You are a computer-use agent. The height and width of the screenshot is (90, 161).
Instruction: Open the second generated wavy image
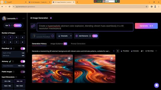click(95, 69)
